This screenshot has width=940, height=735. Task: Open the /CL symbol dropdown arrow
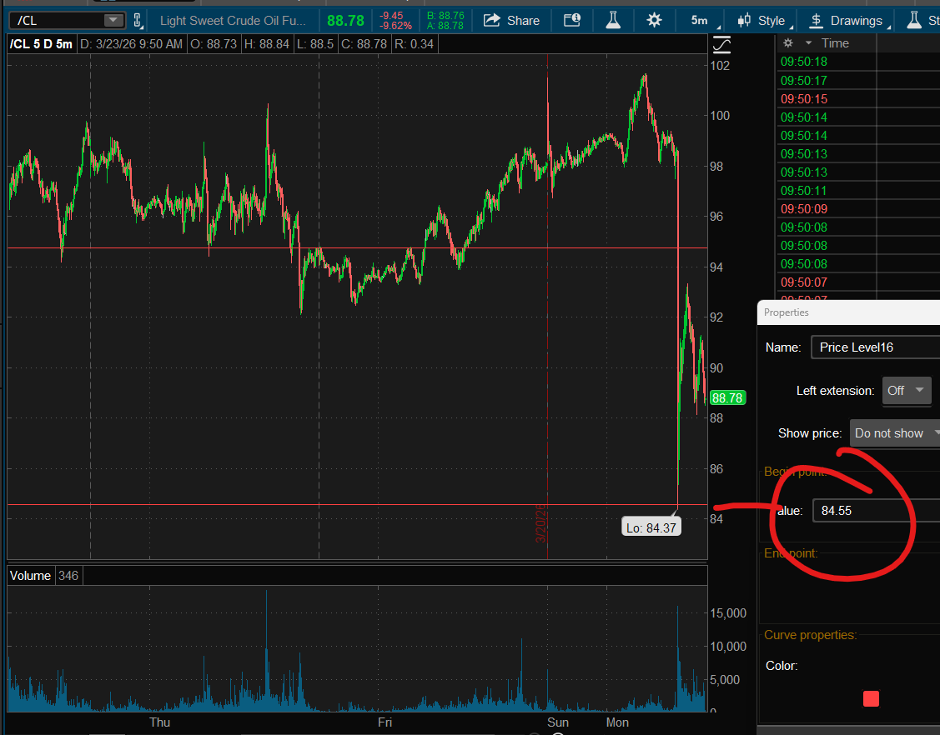tap(112, 20)
